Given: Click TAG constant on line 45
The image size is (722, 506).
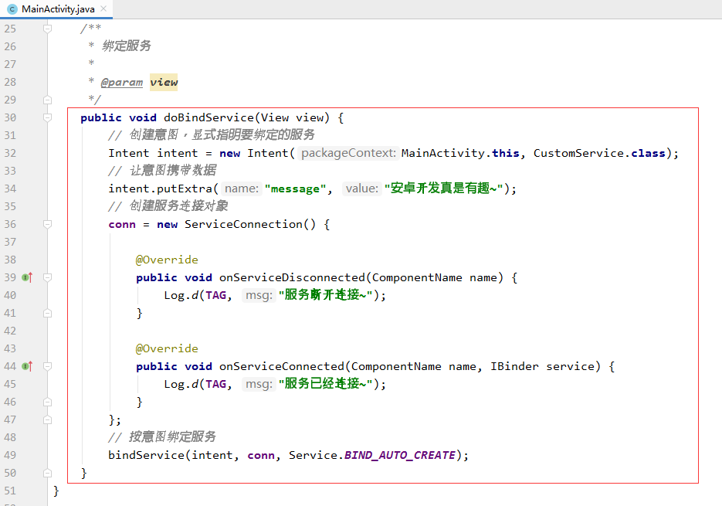Looking at the screenshot, I should (x=215, y=385).
